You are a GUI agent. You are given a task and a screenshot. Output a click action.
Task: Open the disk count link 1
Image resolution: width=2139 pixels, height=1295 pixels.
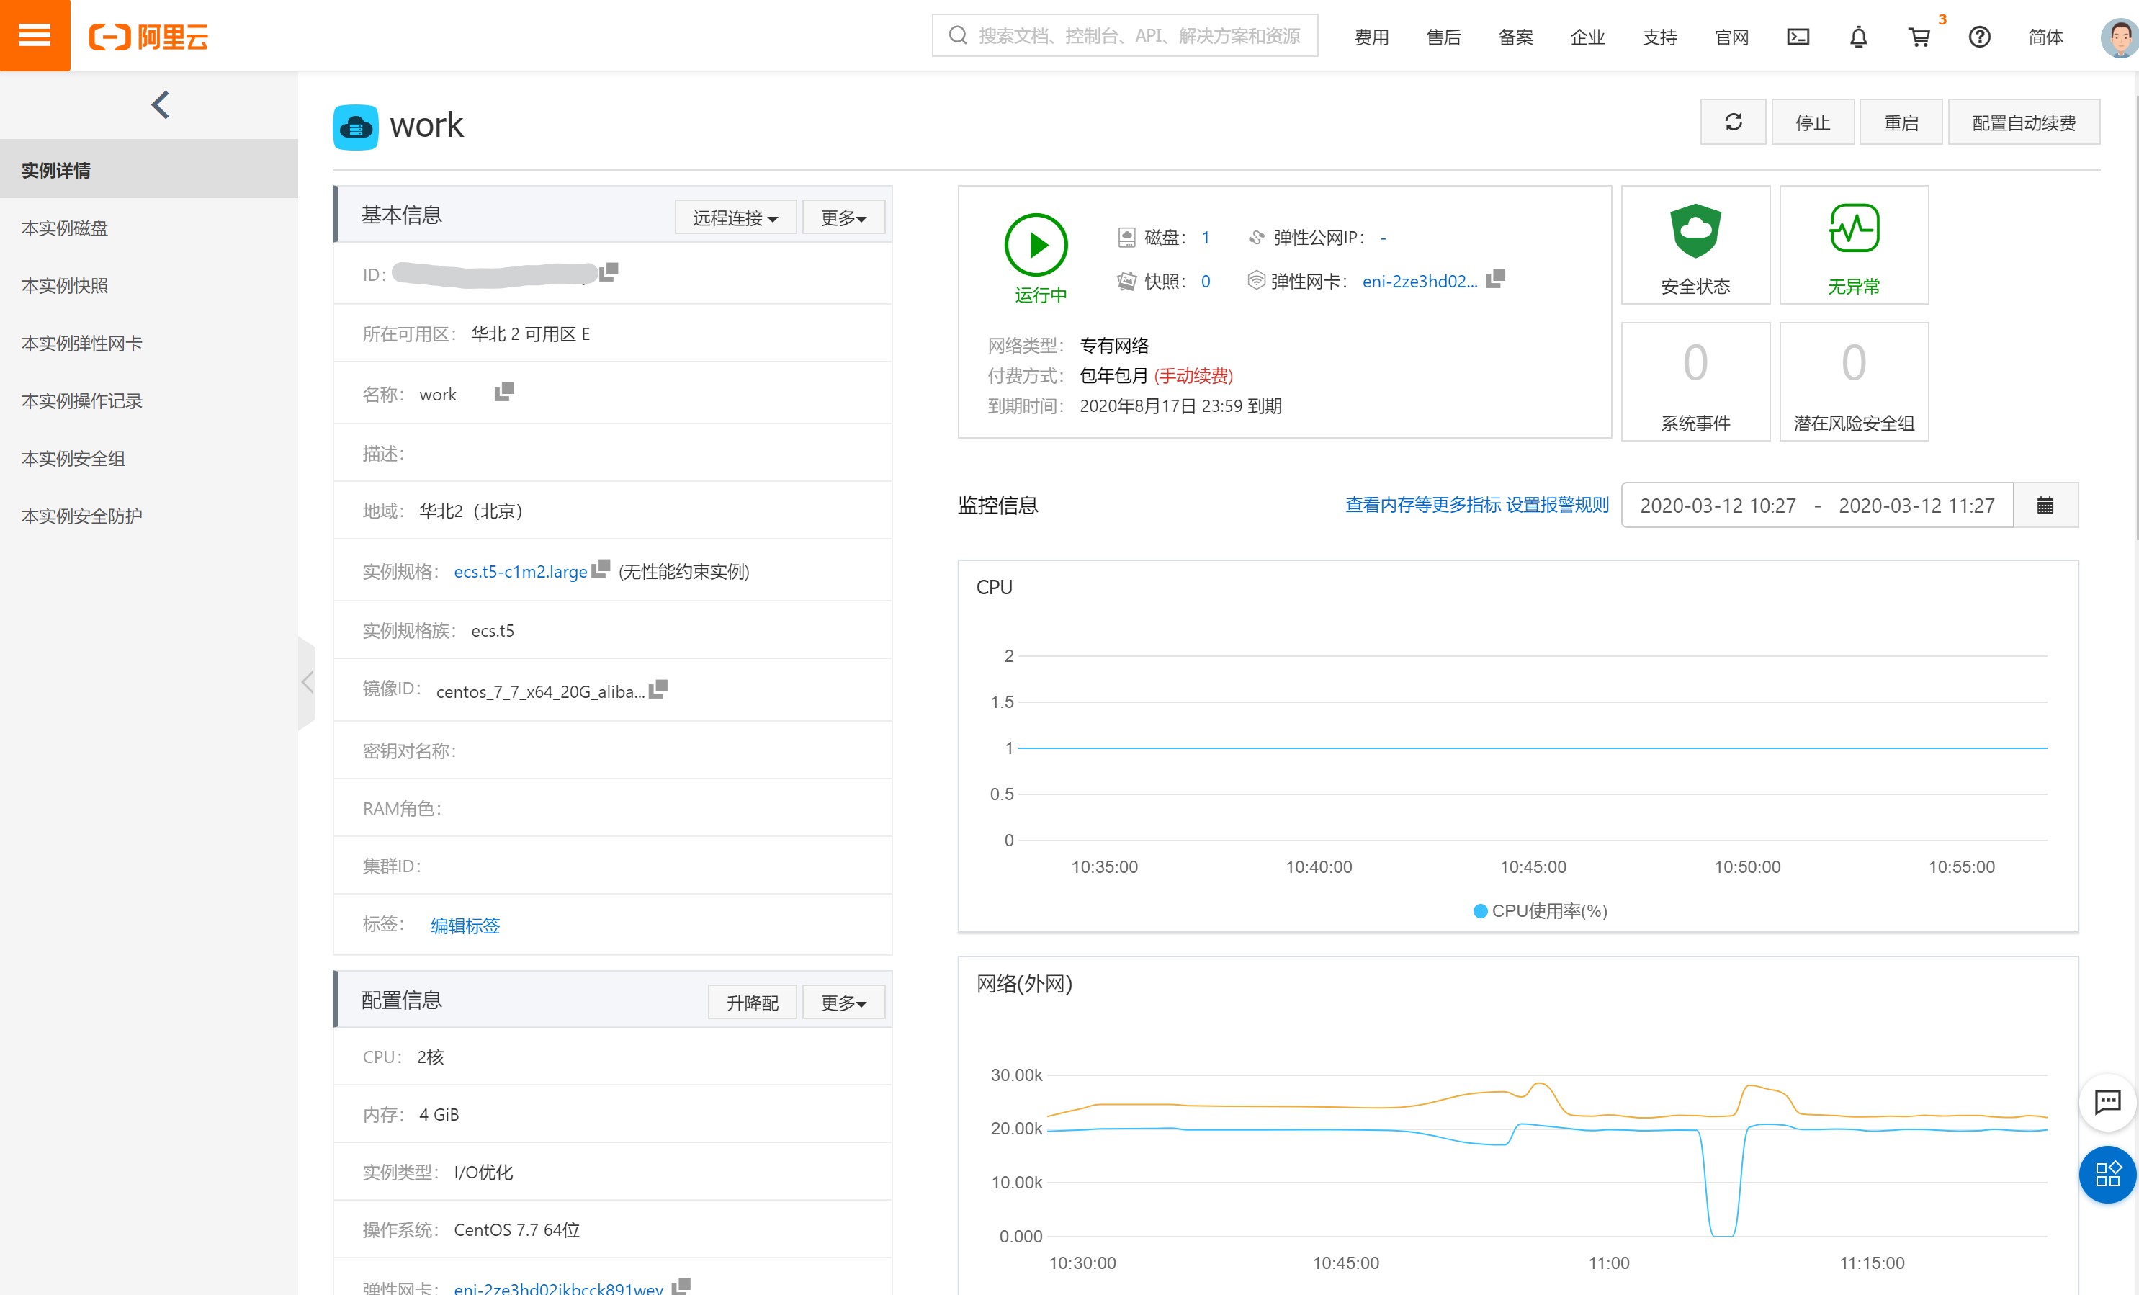1205,237
